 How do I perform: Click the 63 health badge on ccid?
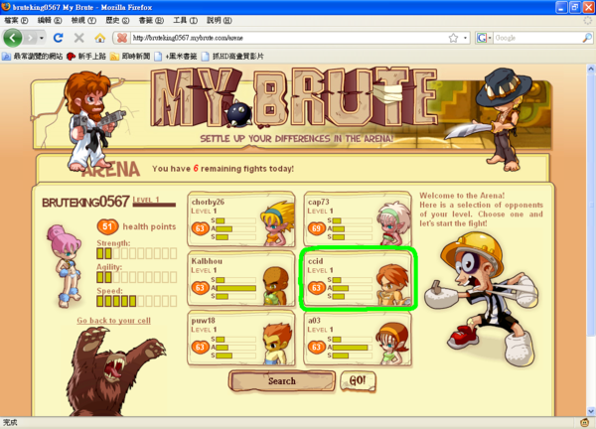[x=317, y=288]
